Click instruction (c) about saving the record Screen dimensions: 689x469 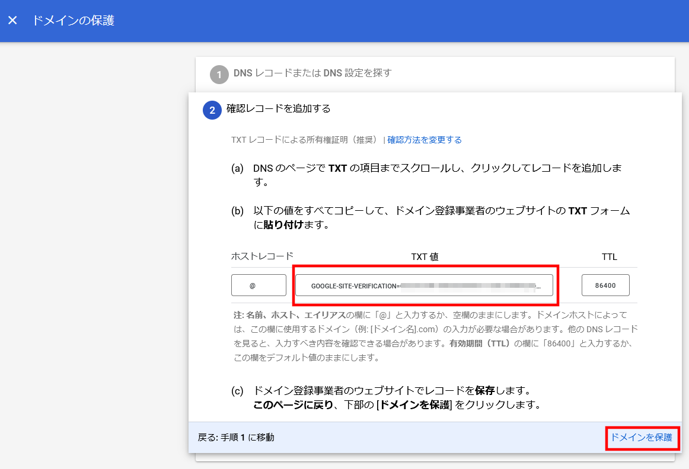[396, 398]
